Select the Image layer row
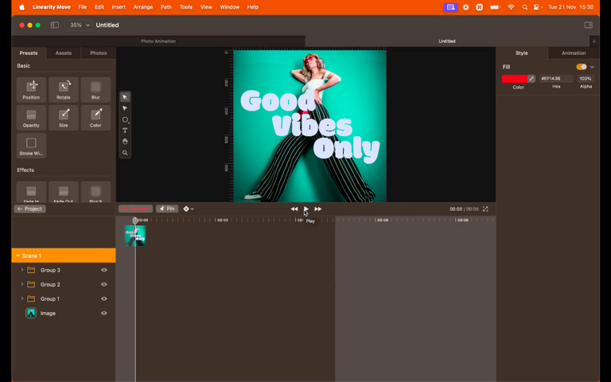Screen dimensions: 611x382 coord(64,314)
